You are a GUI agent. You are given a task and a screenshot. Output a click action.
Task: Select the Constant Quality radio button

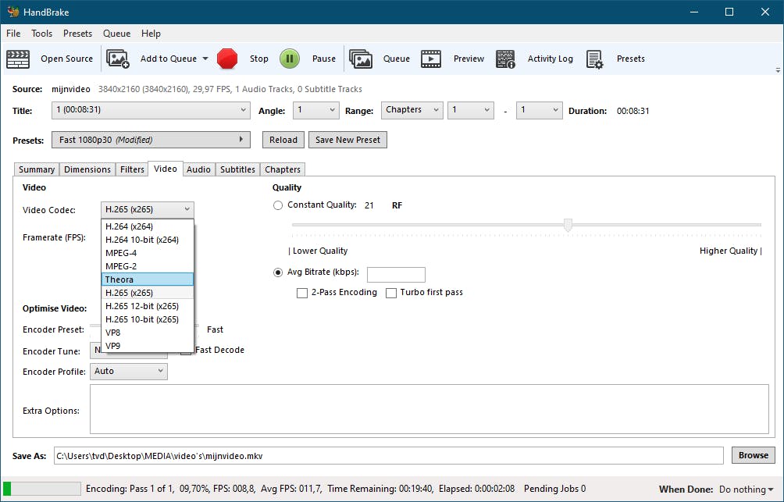(278, 205)
